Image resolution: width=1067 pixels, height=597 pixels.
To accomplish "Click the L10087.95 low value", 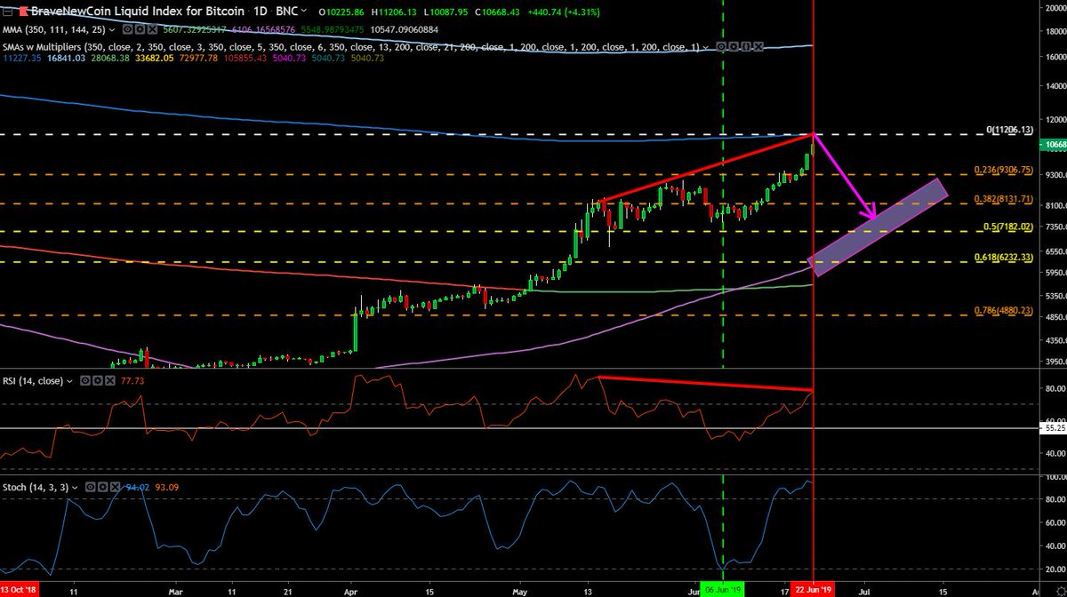I will tap(445, 11).
